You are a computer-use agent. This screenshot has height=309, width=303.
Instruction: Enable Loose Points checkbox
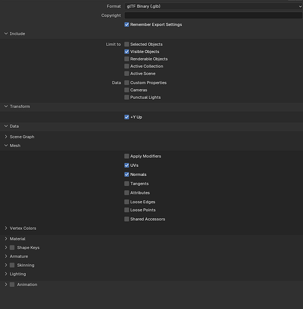coord(127,210)
